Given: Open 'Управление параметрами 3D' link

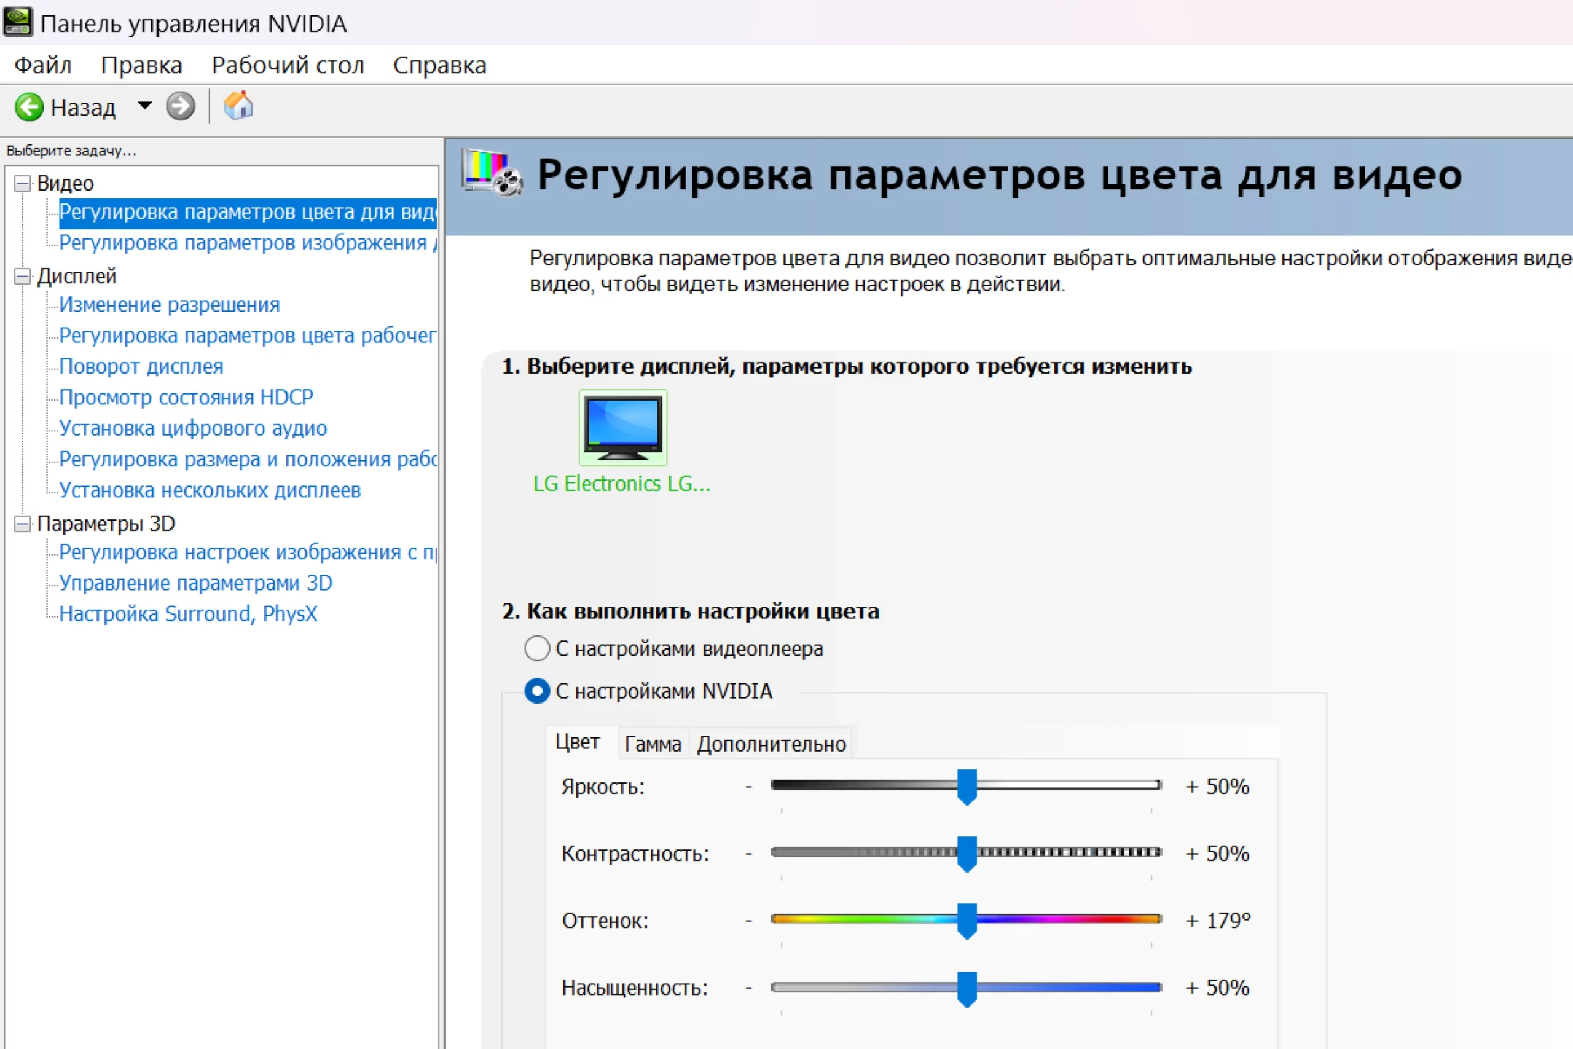Looking at the screenshot, I should [x=195, y=583].
